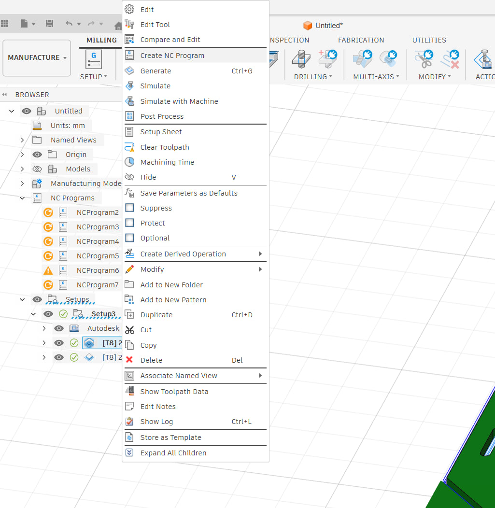This screenshot has width=495, height=508.
Task: Click the data panel grid icon
Action: click(x=4, y=23)
